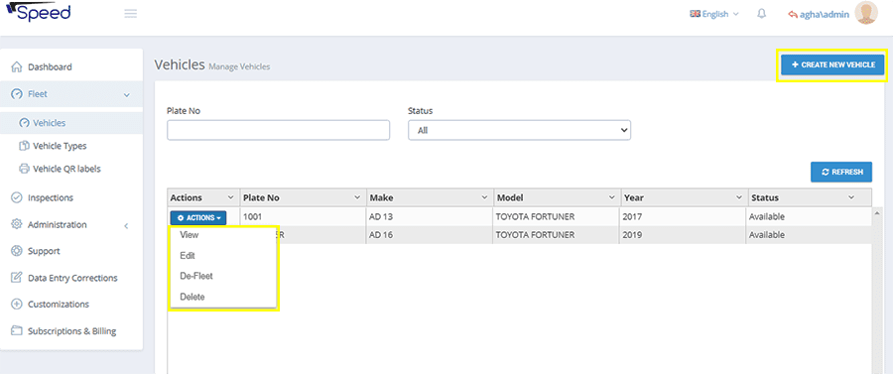Click the Fleet gauge icon
The height and width of the screenshot is (374, 893).
tap(17, 94)
